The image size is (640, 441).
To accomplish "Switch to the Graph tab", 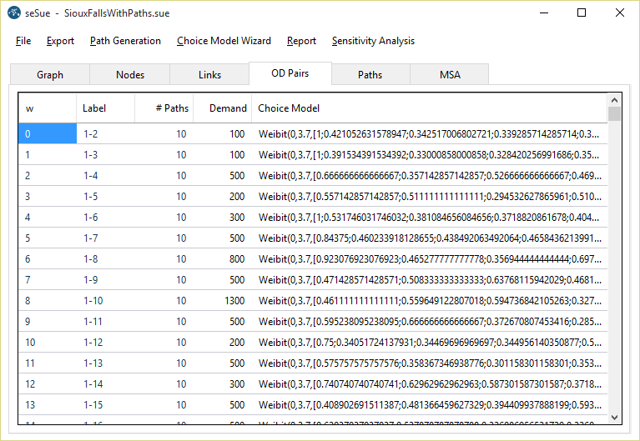I will (50, 75).
